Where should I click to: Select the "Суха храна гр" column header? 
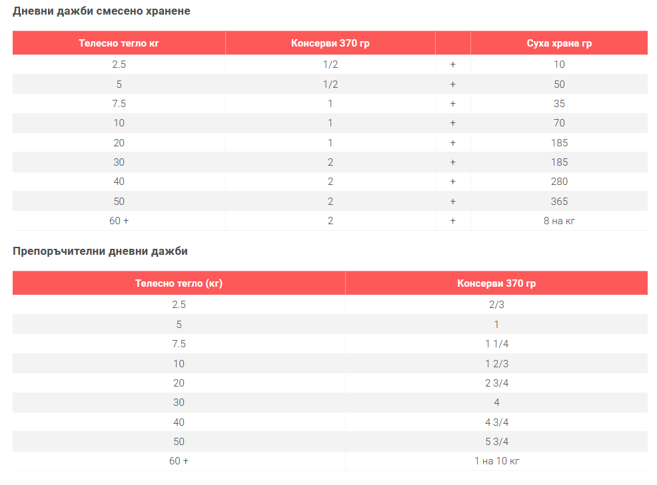click(559, 43)
